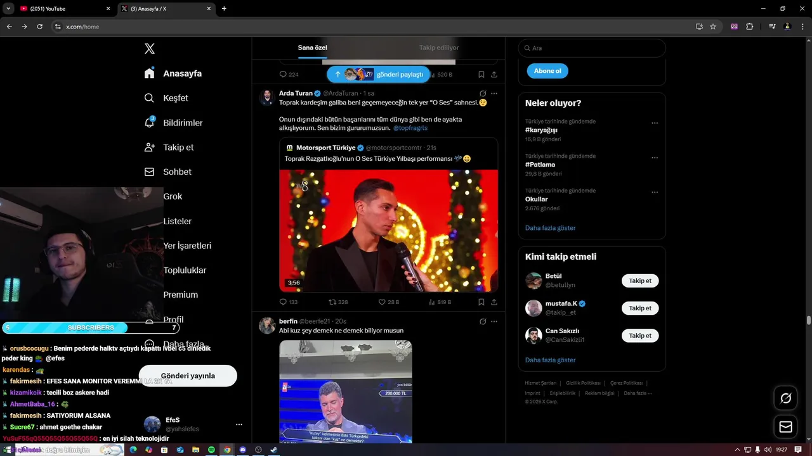Open Premium in the sidebar

click(x=181, y=295)
